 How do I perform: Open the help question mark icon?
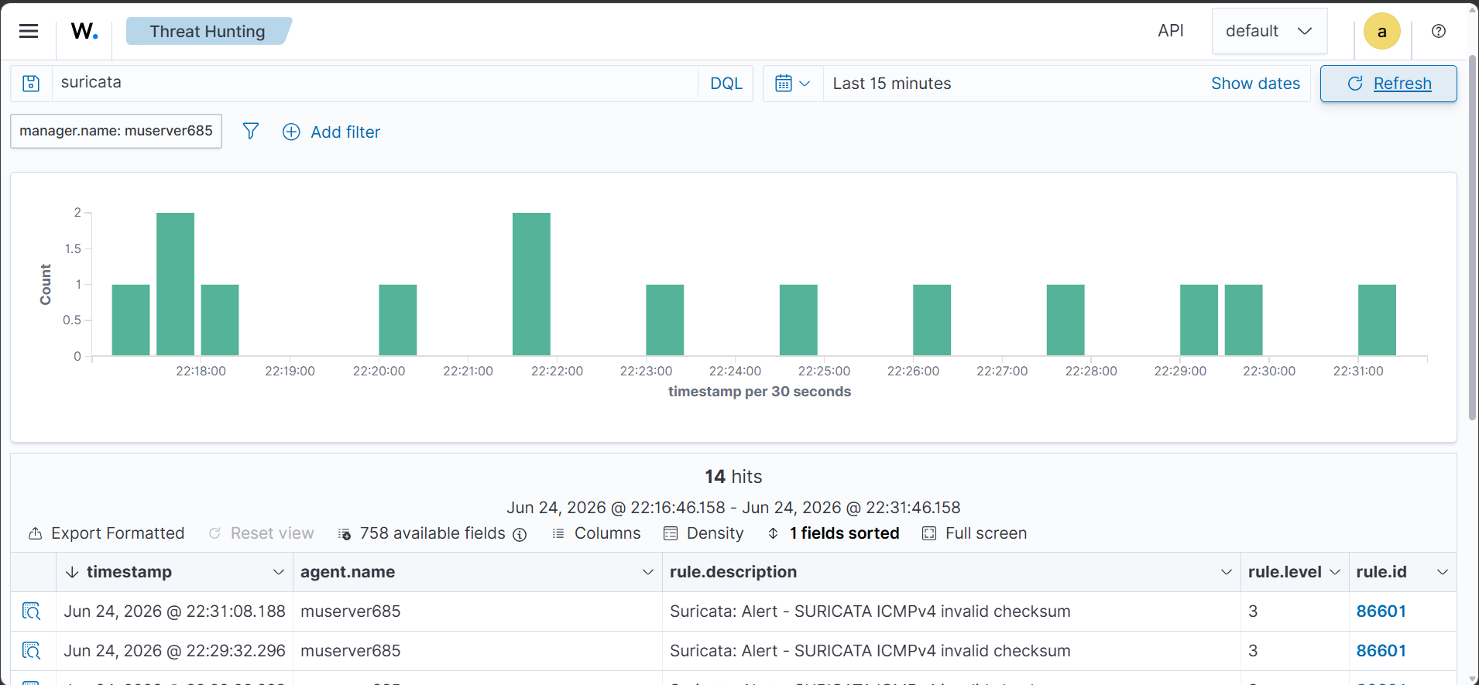(1439, 31)
